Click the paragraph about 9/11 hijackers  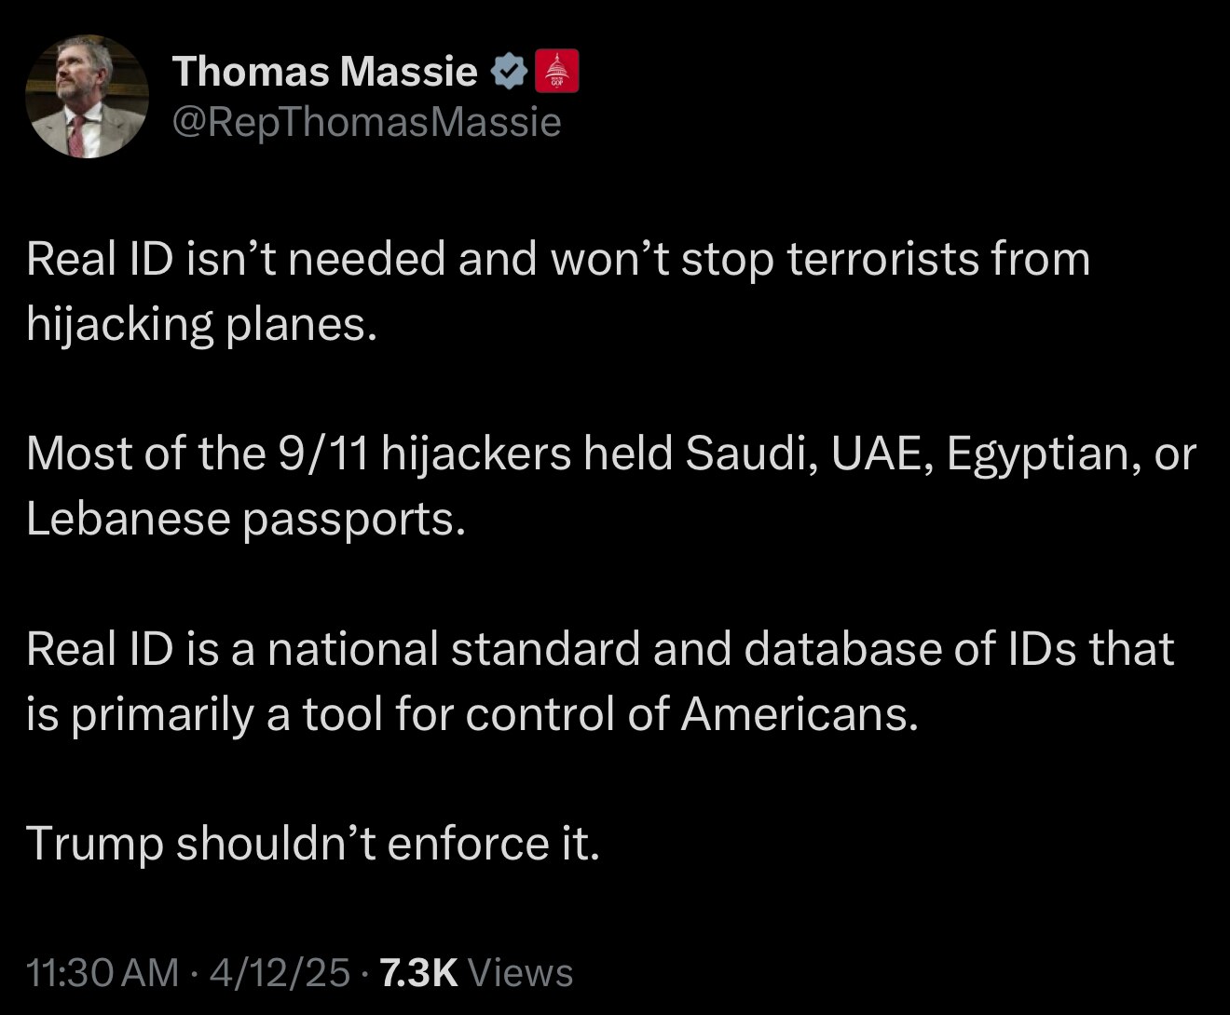(x=606, y=484)
